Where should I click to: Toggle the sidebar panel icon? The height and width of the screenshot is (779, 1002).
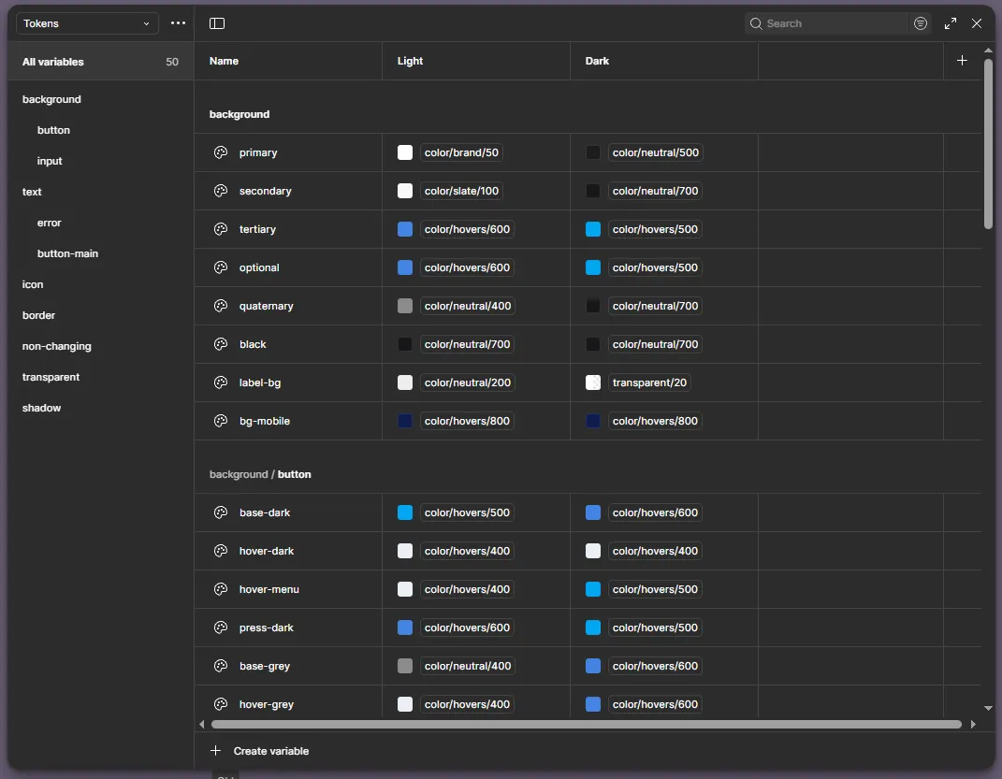pyautogui.click(x=217, y=23)
